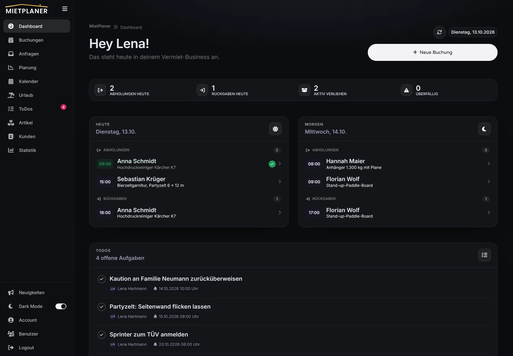The image size is (513, 356).
Task: Click the Dashboard gauge icon in sidebar
Action: tap(11, 26)
